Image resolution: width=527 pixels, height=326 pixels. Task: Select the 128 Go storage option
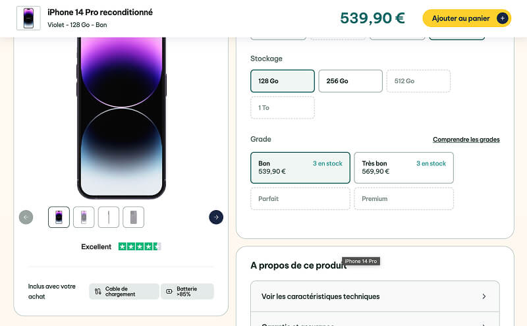[x=282, y=81]
